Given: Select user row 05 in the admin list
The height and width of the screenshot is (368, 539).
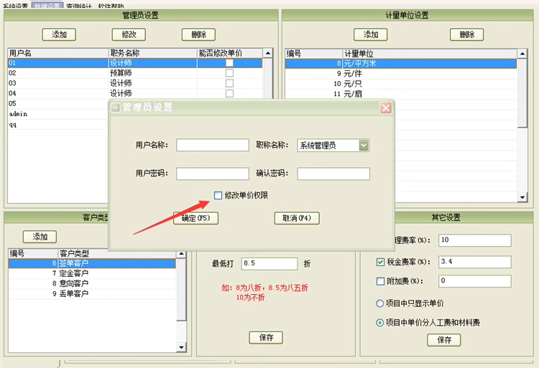Looking at the screenshot, I should [x=57, y=103].
